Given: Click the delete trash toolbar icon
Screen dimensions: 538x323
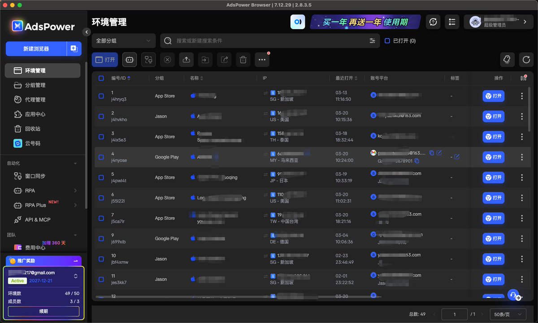Looking at the screenshot, I should tap(243, 59).
